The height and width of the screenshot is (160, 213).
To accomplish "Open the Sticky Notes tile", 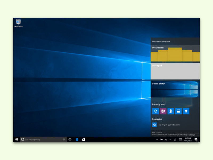I will tap(175, 53).
